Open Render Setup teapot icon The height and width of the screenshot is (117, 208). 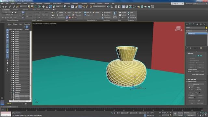click(138, 6)
